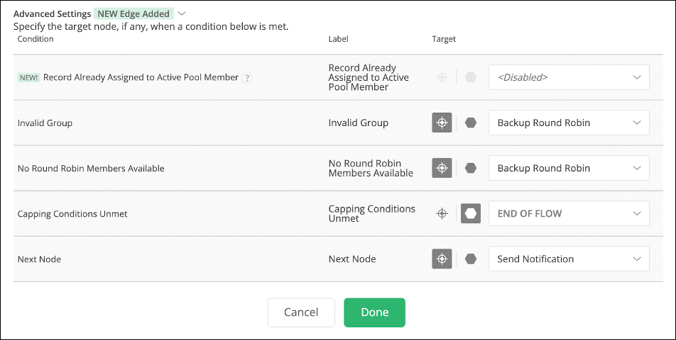This screenshot has width=676, height=340.
Task: Open the <Disabled> target dropdown
Action: click(x=569, y=77)
